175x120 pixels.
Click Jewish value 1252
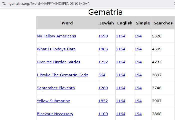pyautogui.click(x=103, y=62)
